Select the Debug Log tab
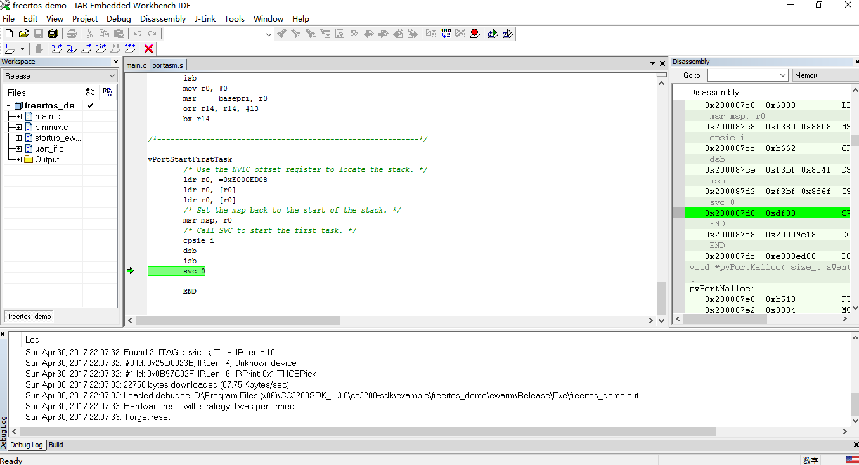The image size is (859, 465). coord(27,445)
